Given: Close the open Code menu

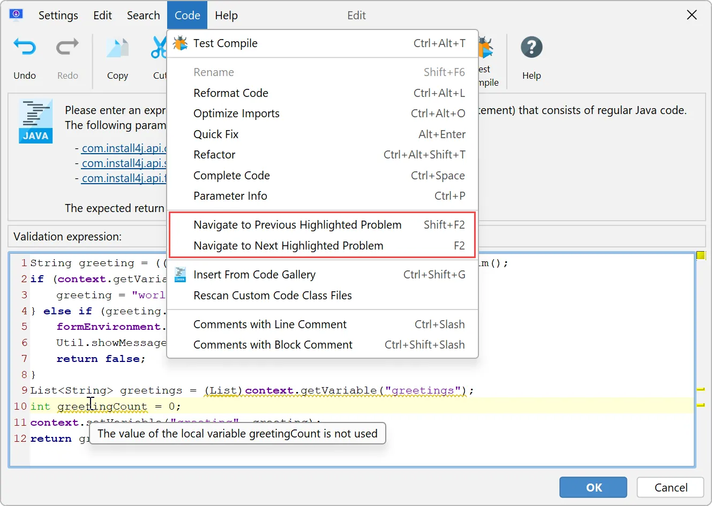Looking at the screenshot, I should tap(187, 15).
